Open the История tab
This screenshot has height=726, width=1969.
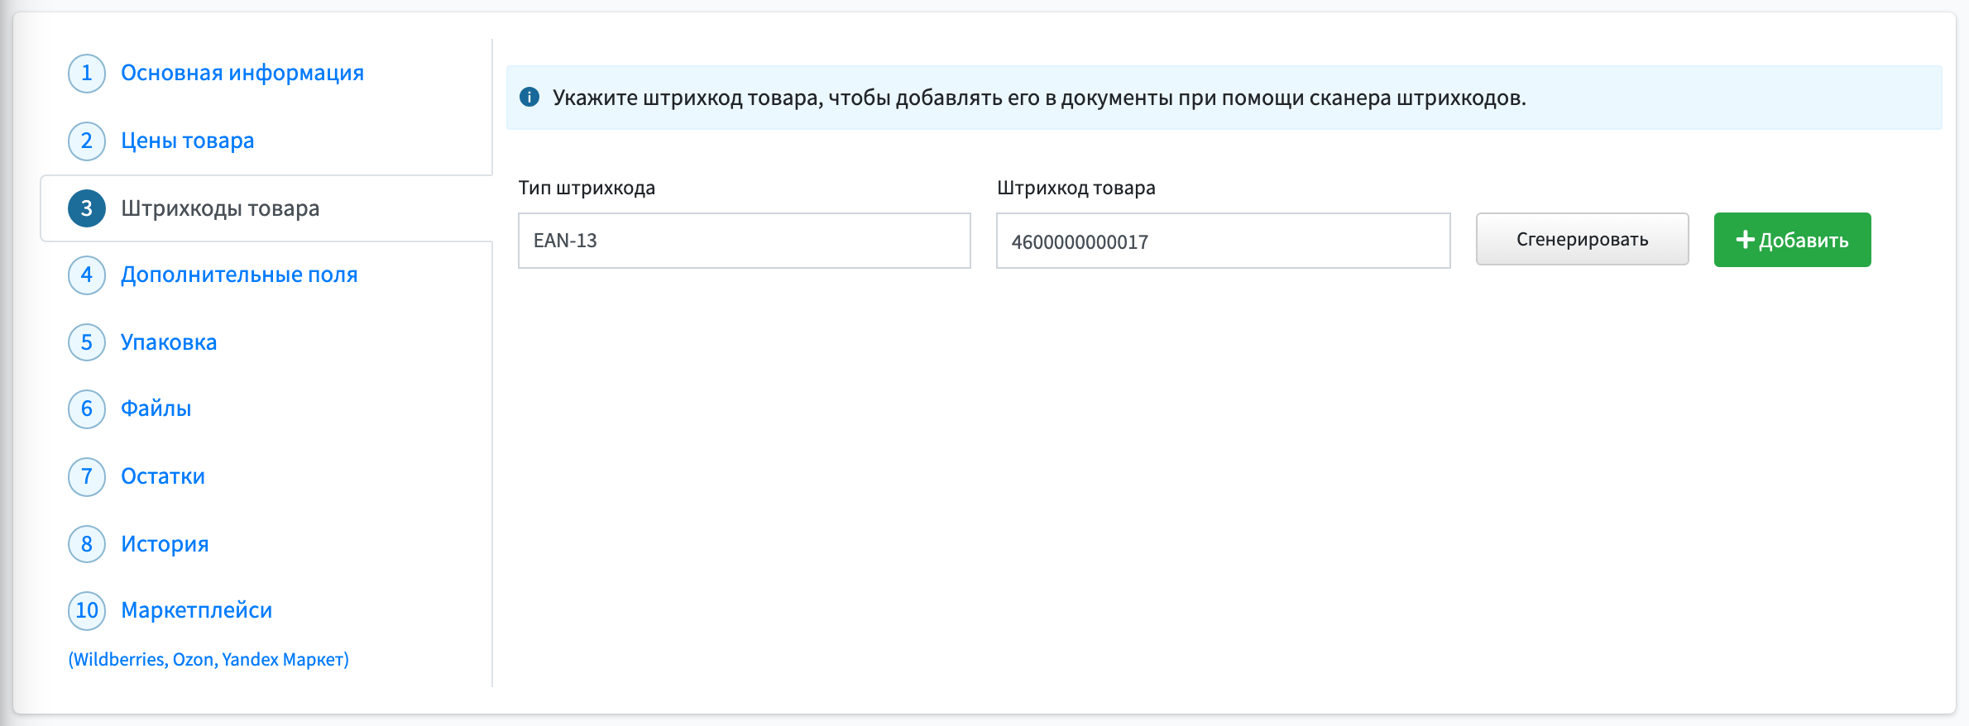(x=165, y=544)
